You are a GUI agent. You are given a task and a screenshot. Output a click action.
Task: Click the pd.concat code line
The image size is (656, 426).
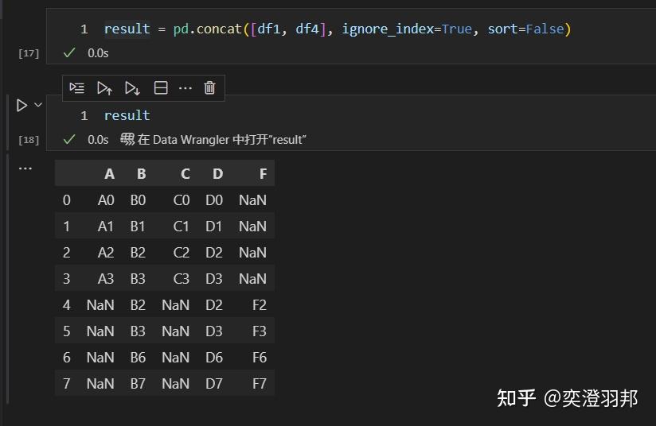click(x=338, y=29)
